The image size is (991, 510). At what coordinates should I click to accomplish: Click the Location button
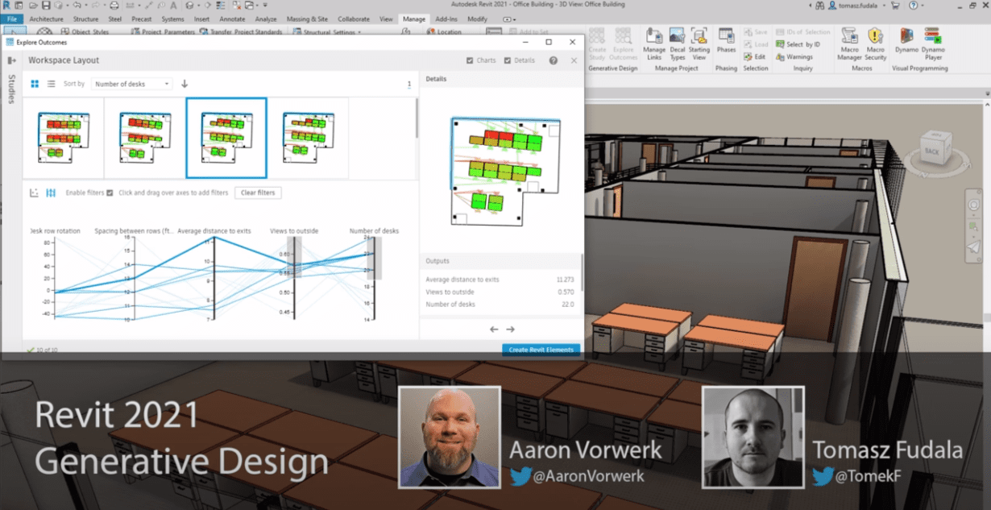coord(443,32)
